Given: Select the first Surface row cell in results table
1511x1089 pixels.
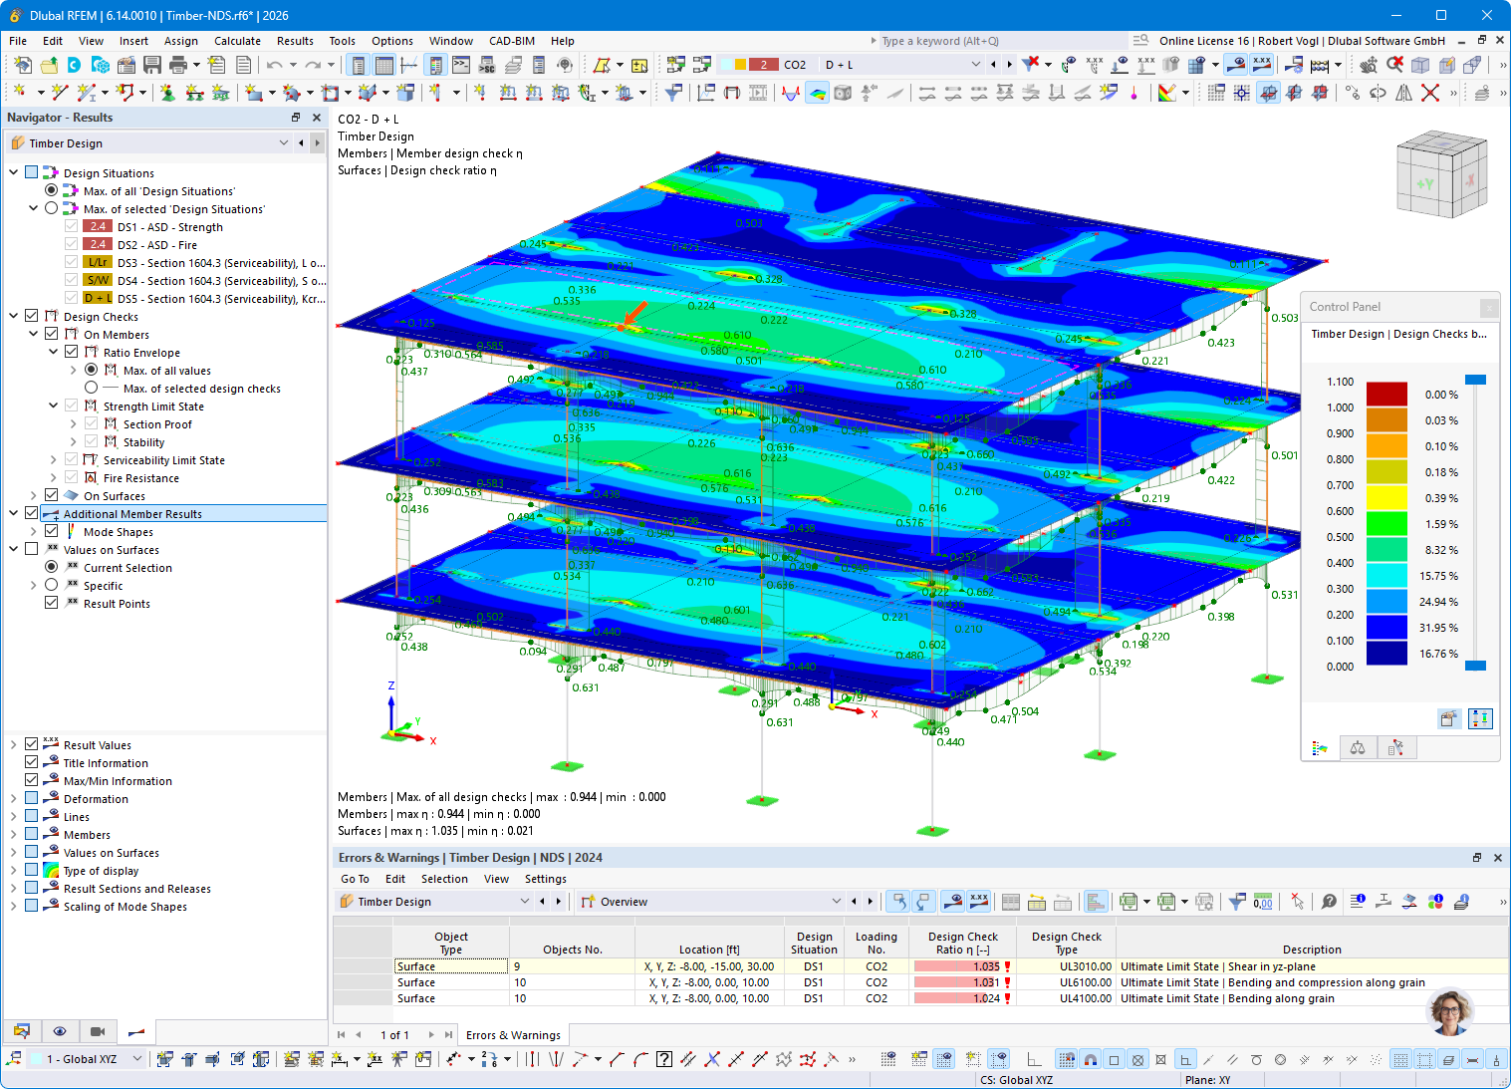Looking at the screenshot, I should tap(451, 966).
